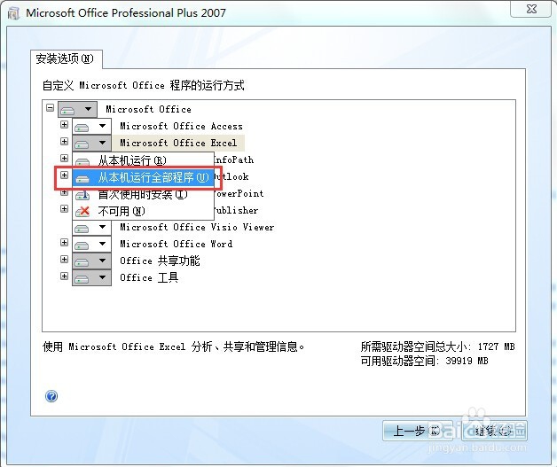Click the 继续 continue button
The image size is (557, 467).
coord(492,431)
